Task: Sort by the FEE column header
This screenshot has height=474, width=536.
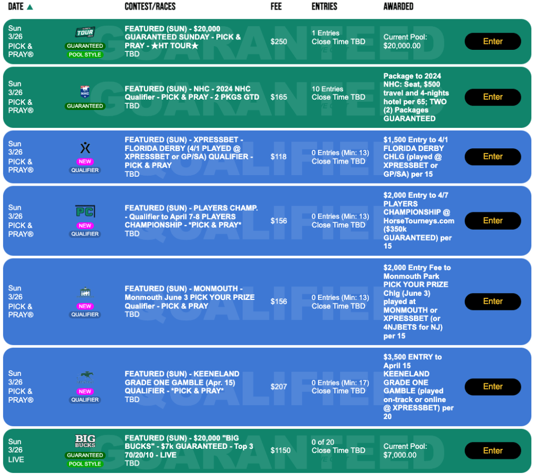Action: [277, 7]
